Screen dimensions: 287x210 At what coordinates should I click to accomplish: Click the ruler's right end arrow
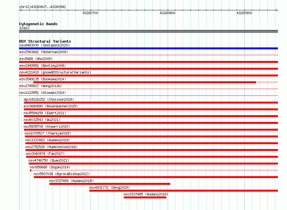(277, 10)
